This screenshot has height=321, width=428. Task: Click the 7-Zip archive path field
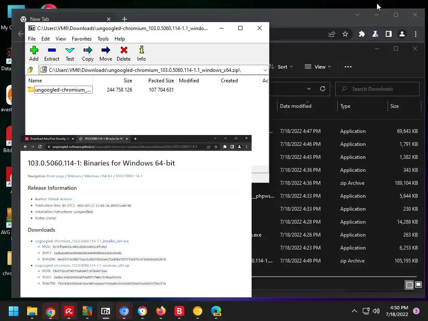[150, 70]
